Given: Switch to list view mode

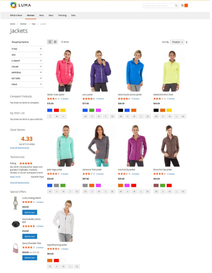Looking at the screenshot, I should pyautogui.click(x=55, y=42).
